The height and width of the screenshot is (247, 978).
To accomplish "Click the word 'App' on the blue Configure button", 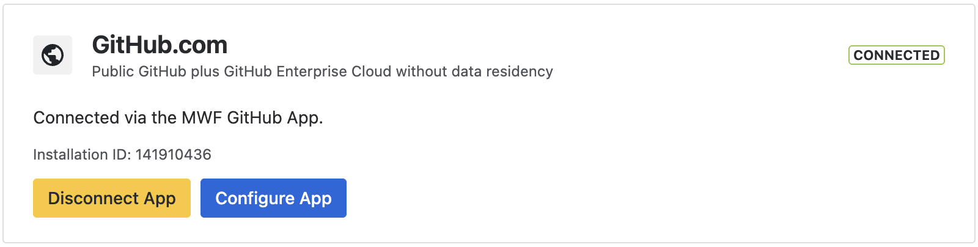I will pos(315,199).
